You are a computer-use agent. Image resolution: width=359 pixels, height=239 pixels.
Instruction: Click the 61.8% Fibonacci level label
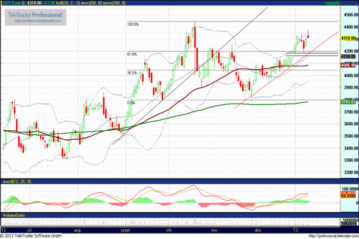(133, 54)
